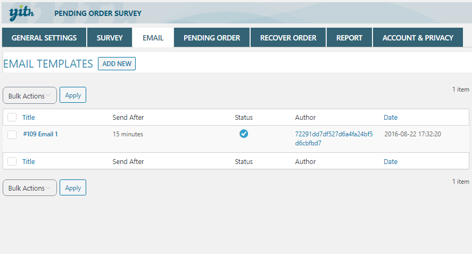Switch to the General Settings tab
Screen dimensions: 472x254
pyautogui.click(x=44, y=38)
